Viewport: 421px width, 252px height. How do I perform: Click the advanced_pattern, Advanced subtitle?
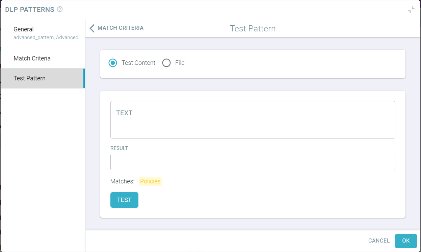click(46, 37)
